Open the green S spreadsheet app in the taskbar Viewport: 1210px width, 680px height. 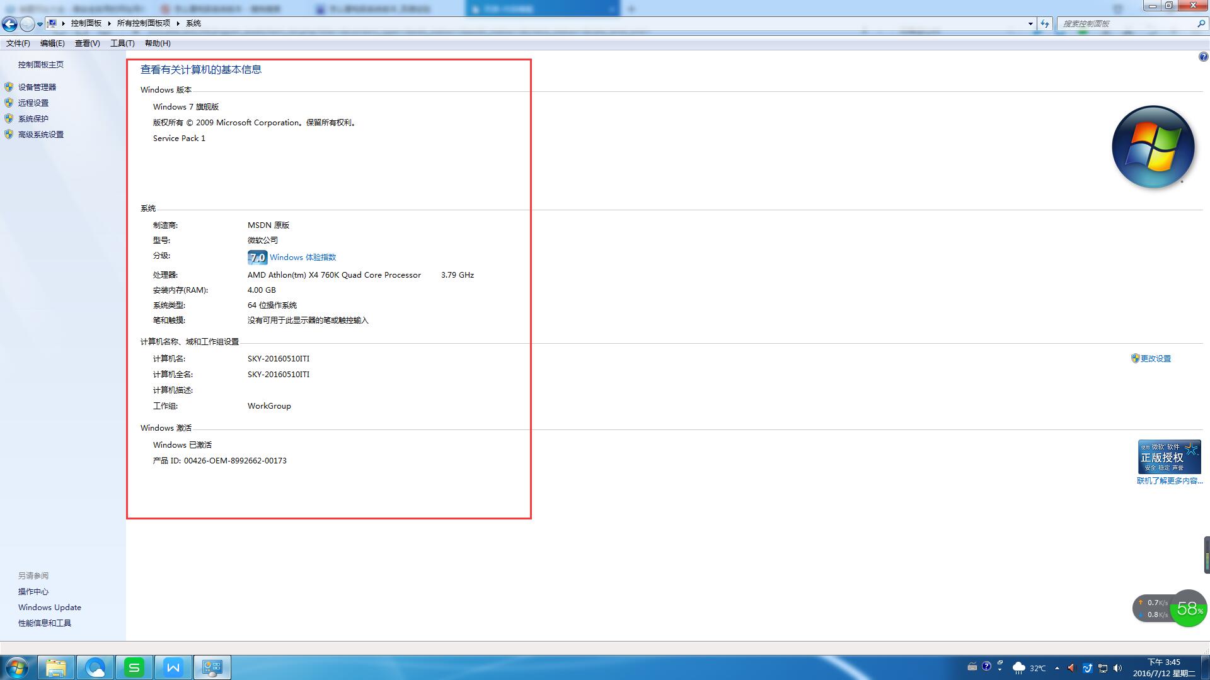coord(134,667)
